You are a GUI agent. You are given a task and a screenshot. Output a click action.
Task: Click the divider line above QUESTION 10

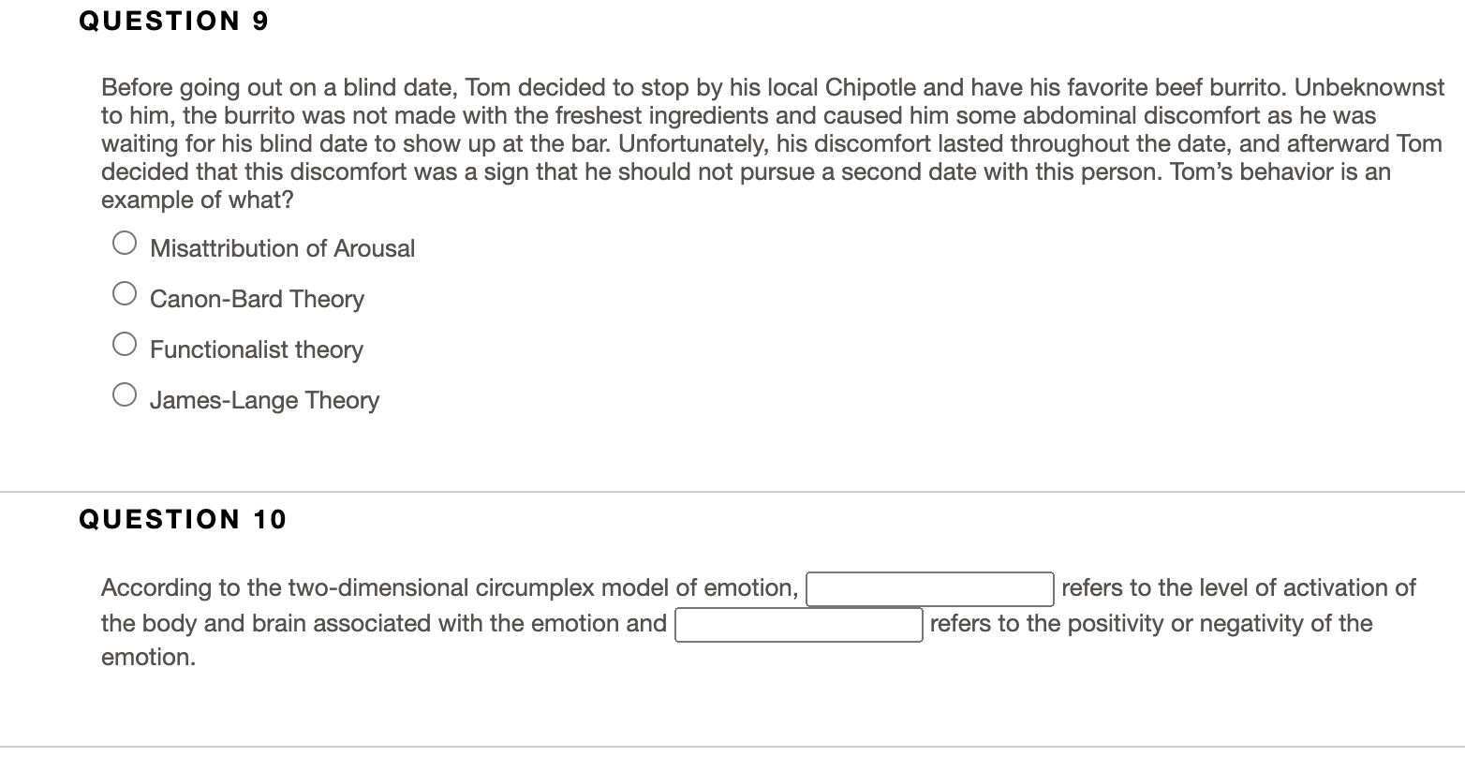click(732, 491)
